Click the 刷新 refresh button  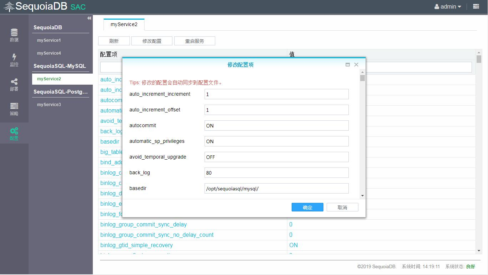point(114,41)
